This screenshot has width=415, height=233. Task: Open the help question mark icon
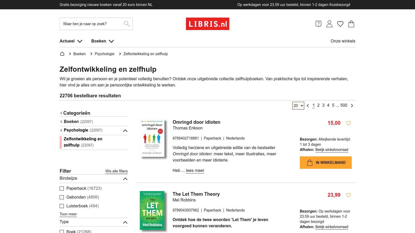click(318, 24)
